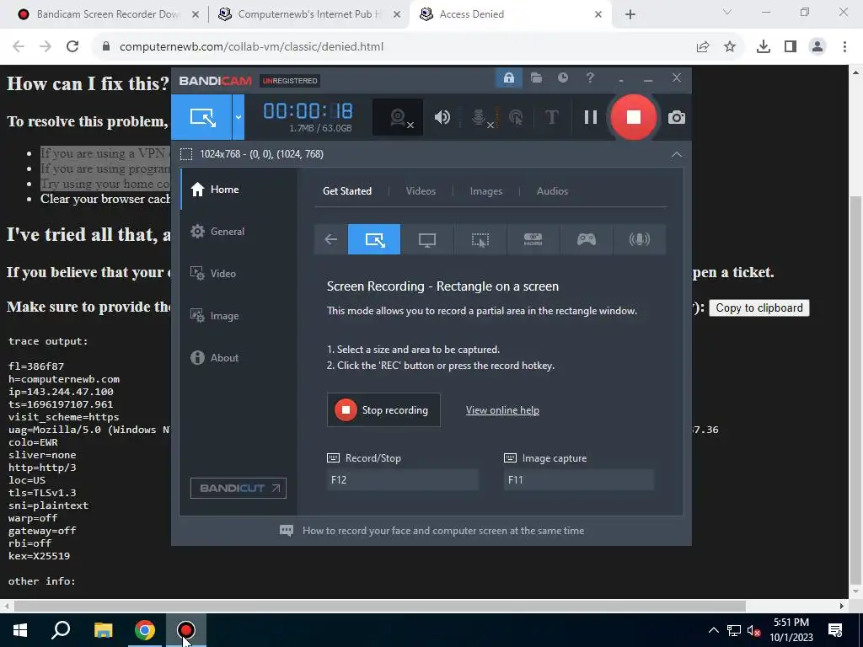Click the Bandicam taskbar icon

[x=186, y=630]
